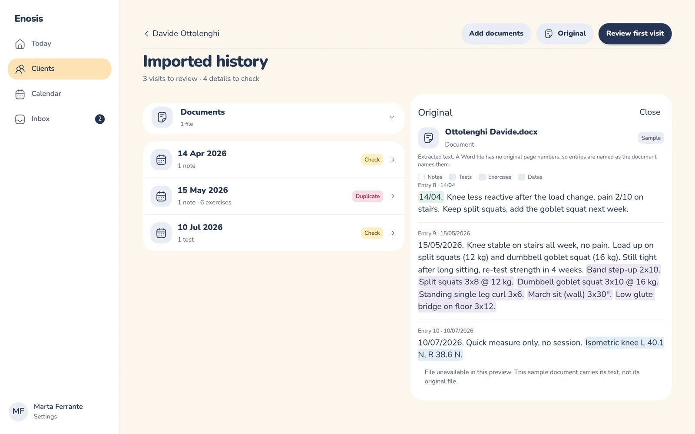Open Inbox from the sidebar
This screenshot has width=695, height=434.
[60, 119]
